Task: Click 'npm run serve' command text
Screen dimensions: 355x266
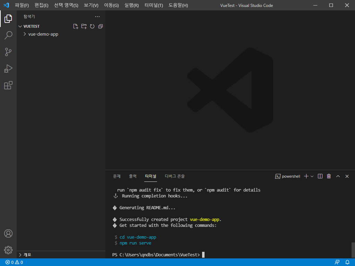Action: pyautogui.click(x=136, y=243)
